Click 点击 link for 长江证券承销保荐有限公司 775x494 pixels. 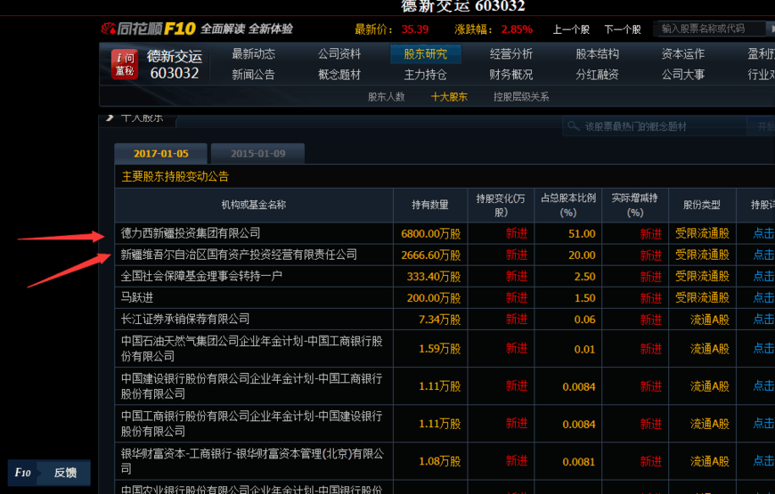point(763,320)
